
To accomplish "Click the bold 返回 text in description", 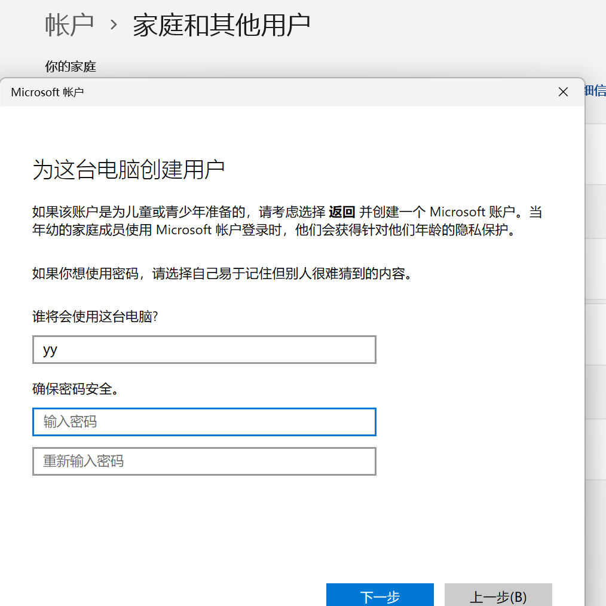I will 342,212.
